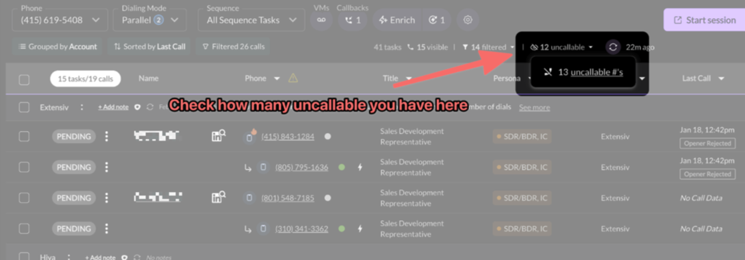Click the (310) 341-3362 phone number link
The height and width of the screenshot is (260, 745).
[x=302, y=229]
